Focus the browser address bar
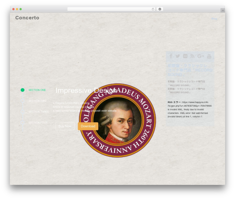This screenshot has width=235, height=199. [x=111, y=9]
